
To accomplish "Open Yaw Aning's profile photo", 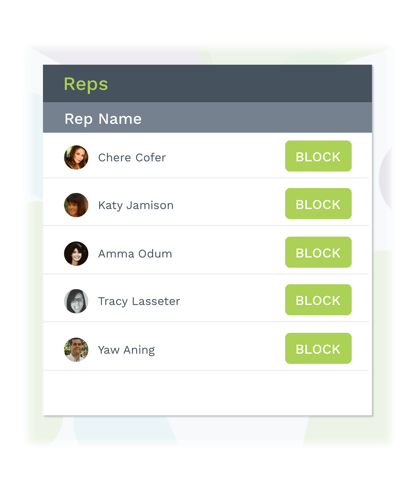I will tap(76, 350).
